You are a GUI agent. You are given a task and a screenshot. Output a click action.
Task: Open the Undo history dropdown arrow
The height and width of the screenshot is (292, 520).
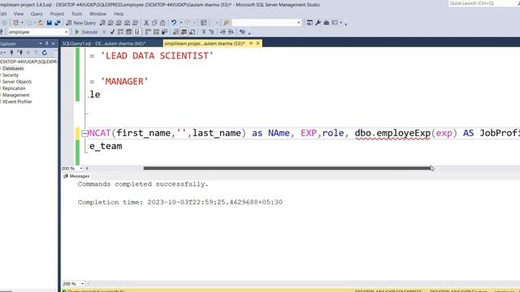pyautogui.click(x=180, y=23)
